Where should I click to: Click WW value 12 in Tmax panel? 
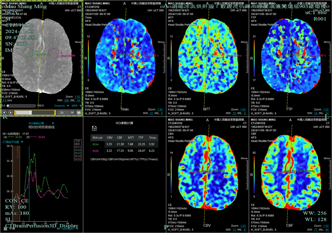[x=151, y=113]
